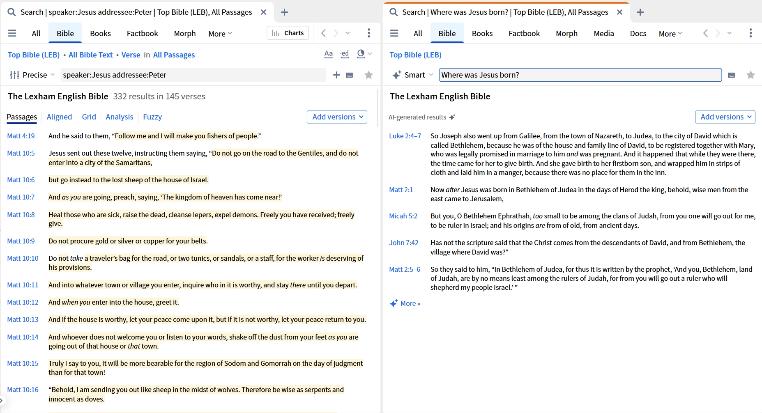Open Micah 5:2 reference
Screen dimensions: 762x413
point(403,216)
